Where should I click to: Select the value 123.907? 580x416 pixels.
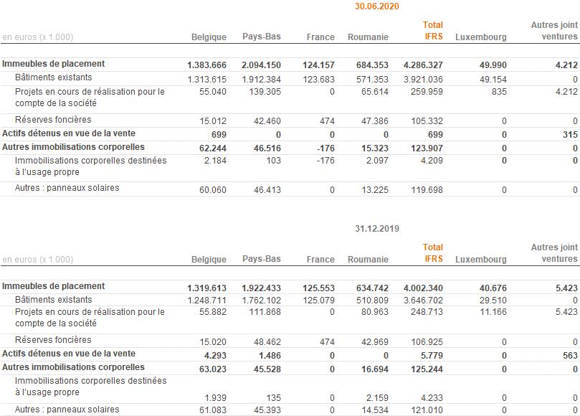click(427, 148)
